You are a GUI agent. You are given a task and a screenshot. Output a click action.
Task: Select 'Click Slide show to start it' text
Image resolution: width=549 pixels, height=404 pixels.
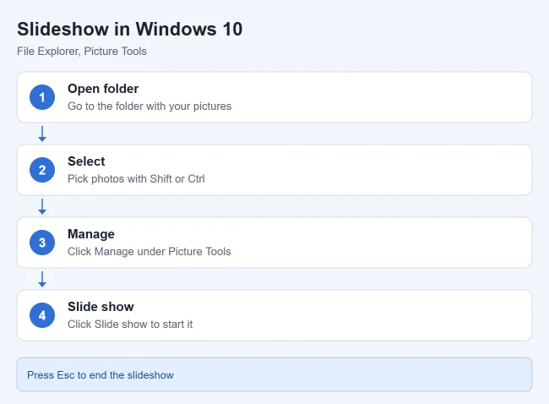(x=130, y=324)
